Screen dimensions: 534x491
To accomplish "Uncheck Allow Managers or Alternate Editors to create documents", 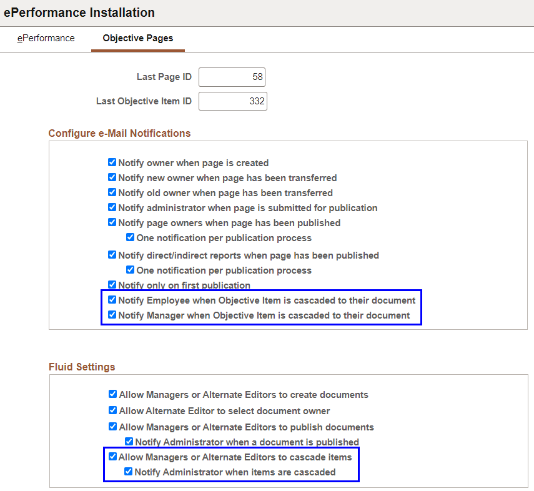I will coord(112,394).
